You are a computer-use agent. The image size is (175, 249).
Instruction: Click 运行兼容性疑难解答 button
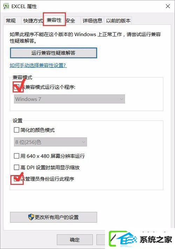pyautogui.click(x=54, y=53)
